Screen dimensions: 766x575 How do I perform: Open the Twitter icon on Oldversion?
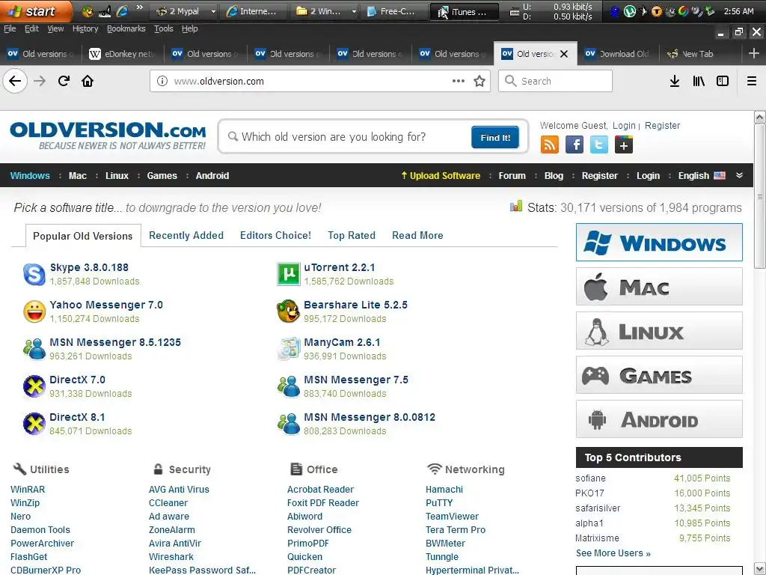coord(599,144)
